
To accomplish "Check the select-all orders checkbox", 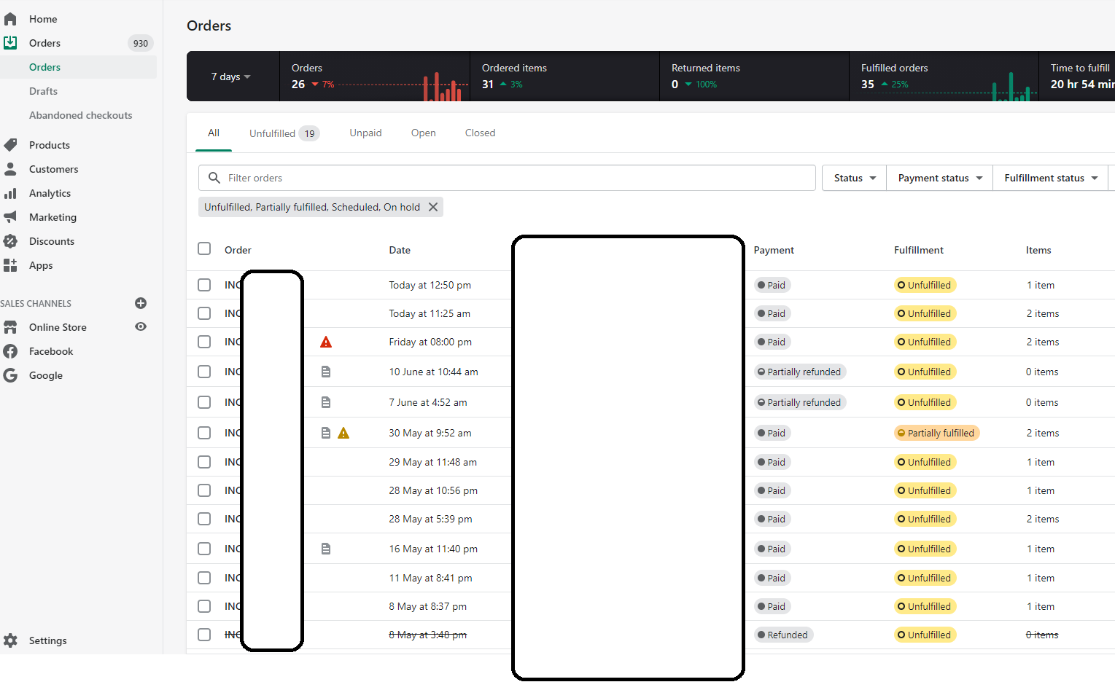I will click(x=204, y=248).
